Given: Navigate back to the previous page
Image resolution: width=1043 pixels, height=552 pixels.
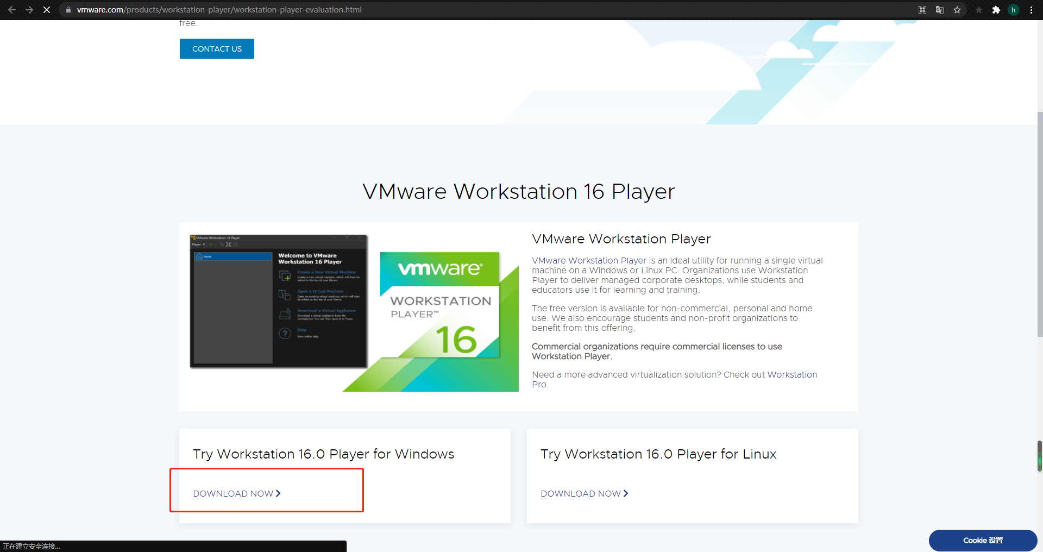Looking at the screenshot, I should point(12,10).
